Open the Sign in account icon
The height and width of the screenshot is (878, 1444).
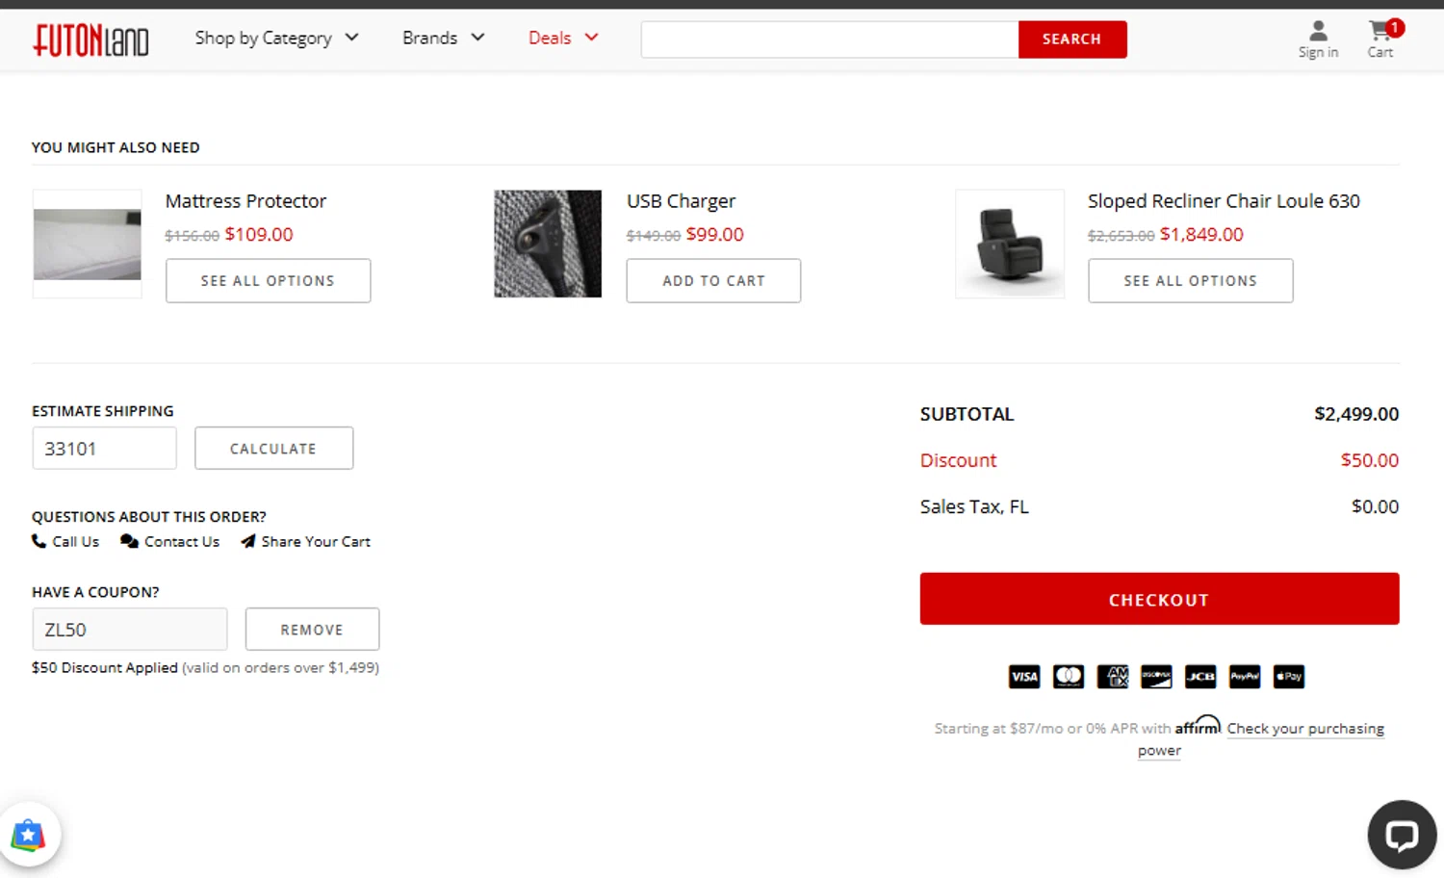click(1318, 39)
